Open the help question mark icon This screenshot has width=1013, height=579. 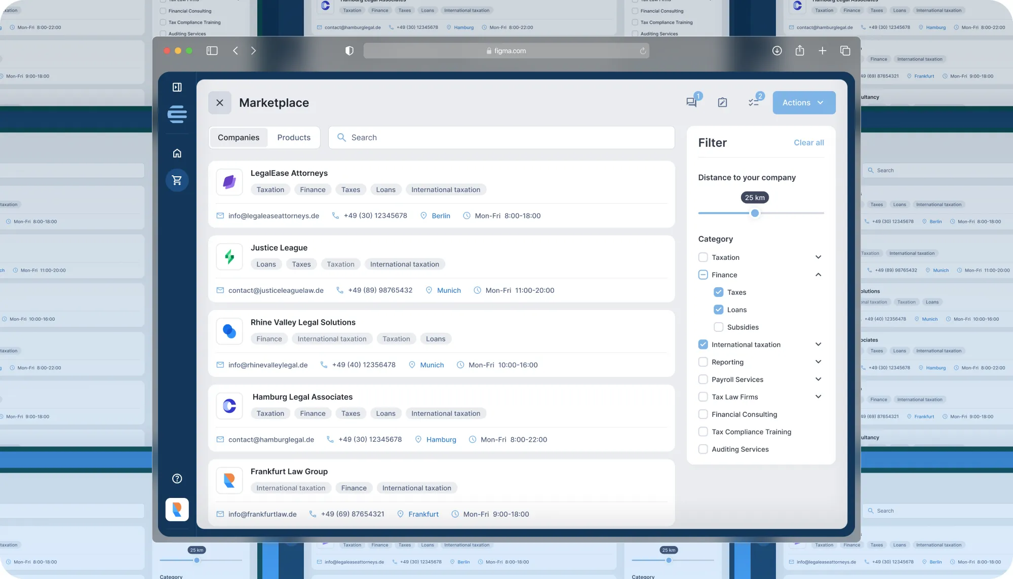177,479
